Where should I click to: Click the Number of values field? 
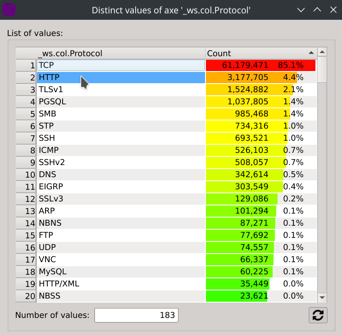pyautogui.click(x=136, y=315)
